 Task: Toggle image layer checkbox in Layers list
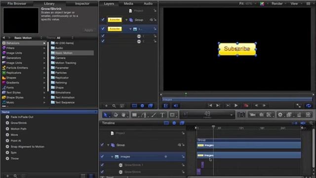(103, 29)
